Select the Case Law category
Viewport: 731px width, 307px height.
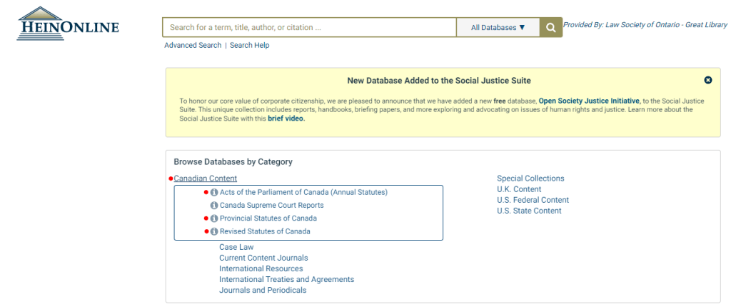click(236, 247)
